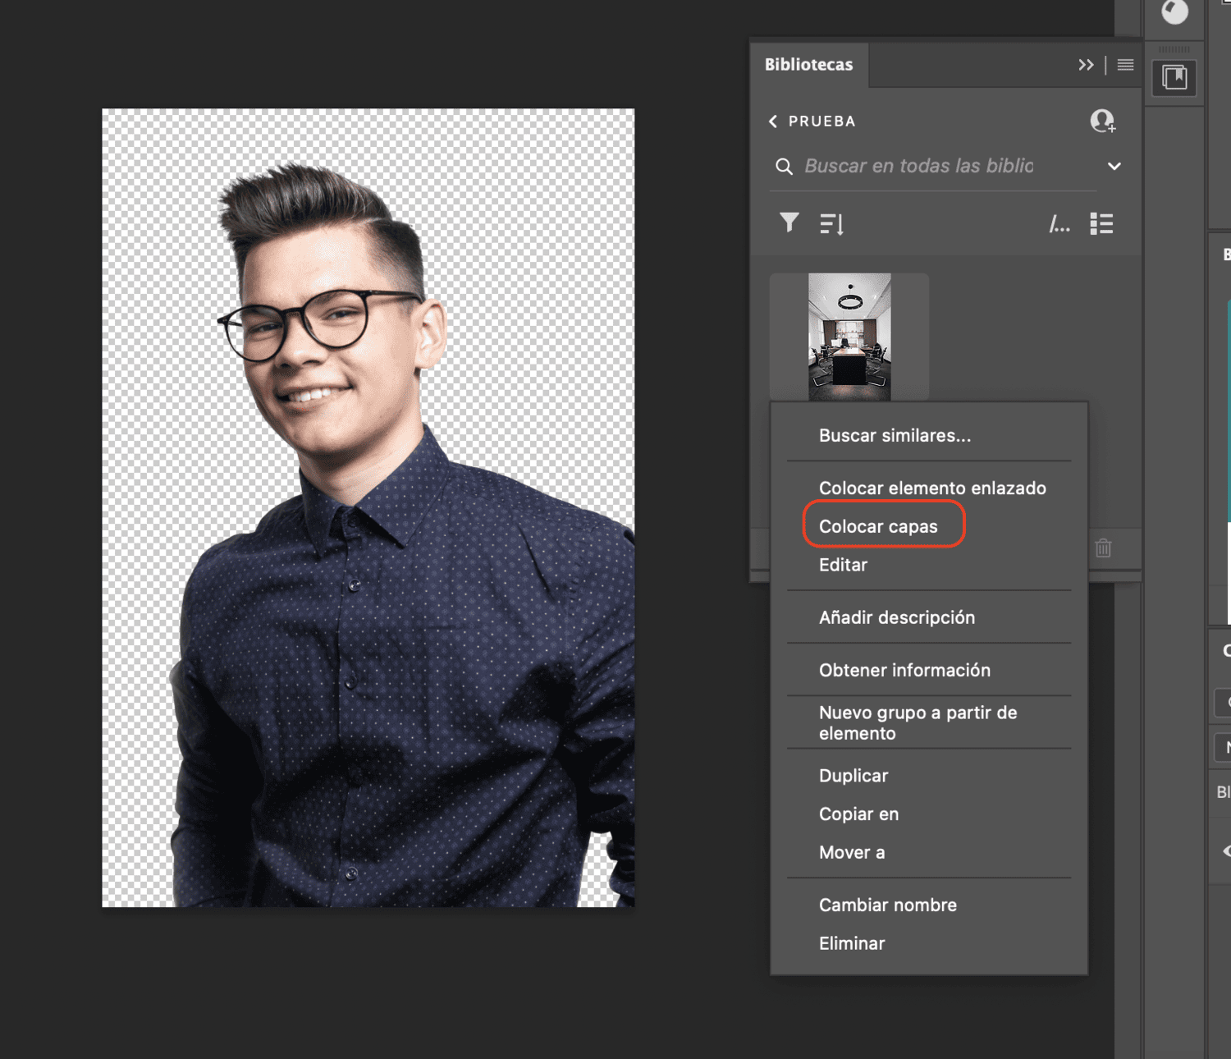Click the search magnifier icon
Screen dimensions: 1231x1059
[x=784, y=167]
